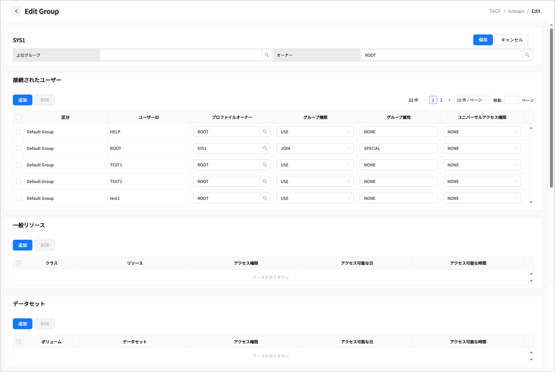Open profile owner search for ROOT user row

click(x=265, y=148)
